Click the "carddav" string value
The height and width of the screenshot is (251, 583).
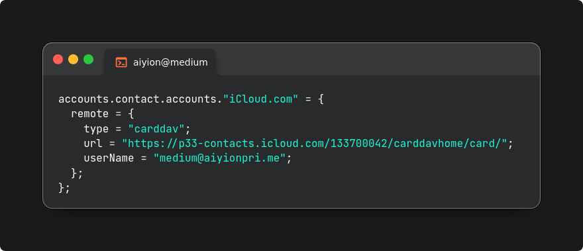156,128
